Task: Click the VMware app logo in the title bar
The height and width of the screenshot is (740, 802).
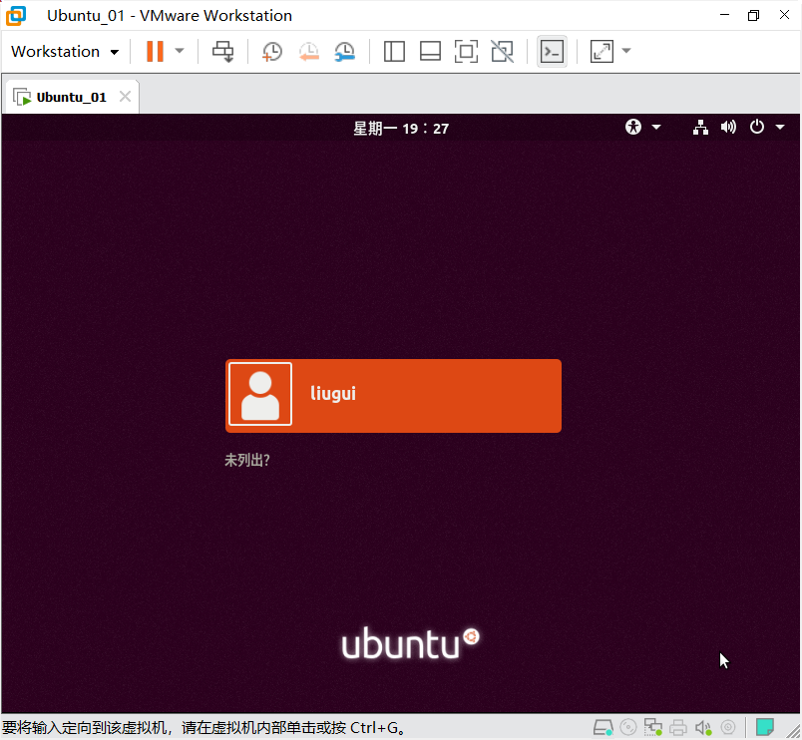Action: (x=16, y=15)
